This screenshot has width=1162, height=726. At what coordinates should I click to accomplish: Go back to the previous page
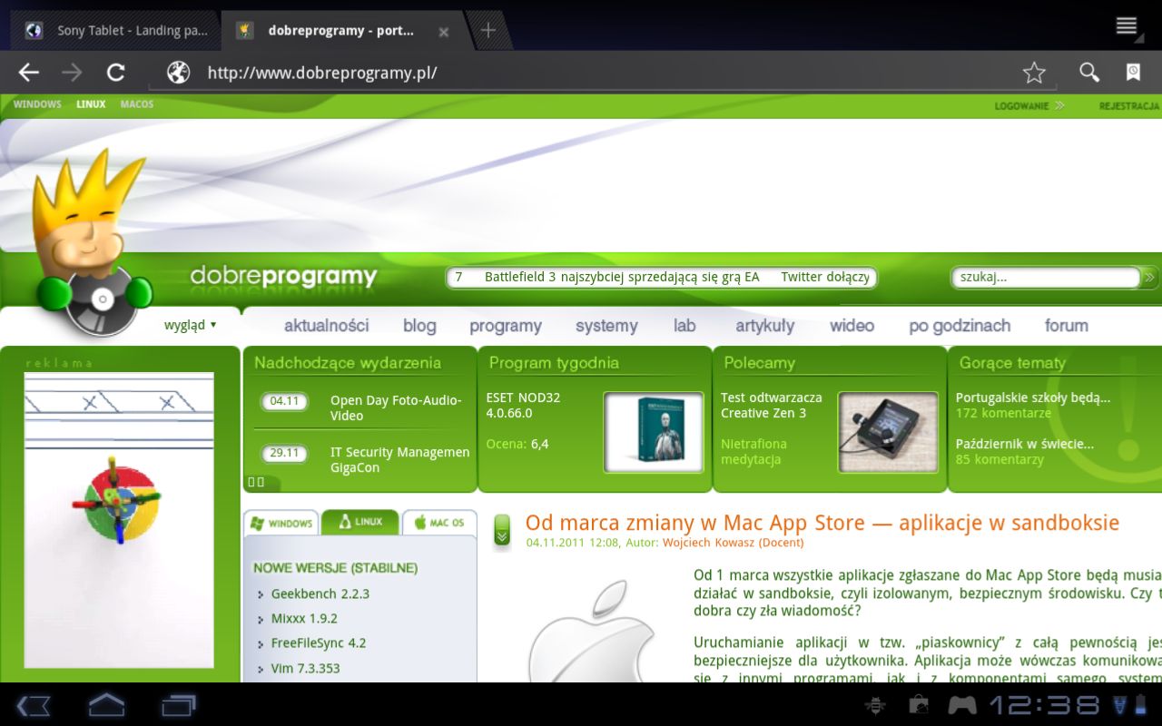coord(29,73)
